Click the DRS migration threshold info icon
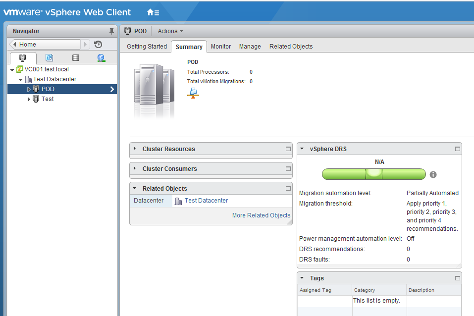 tap(433, 174)
